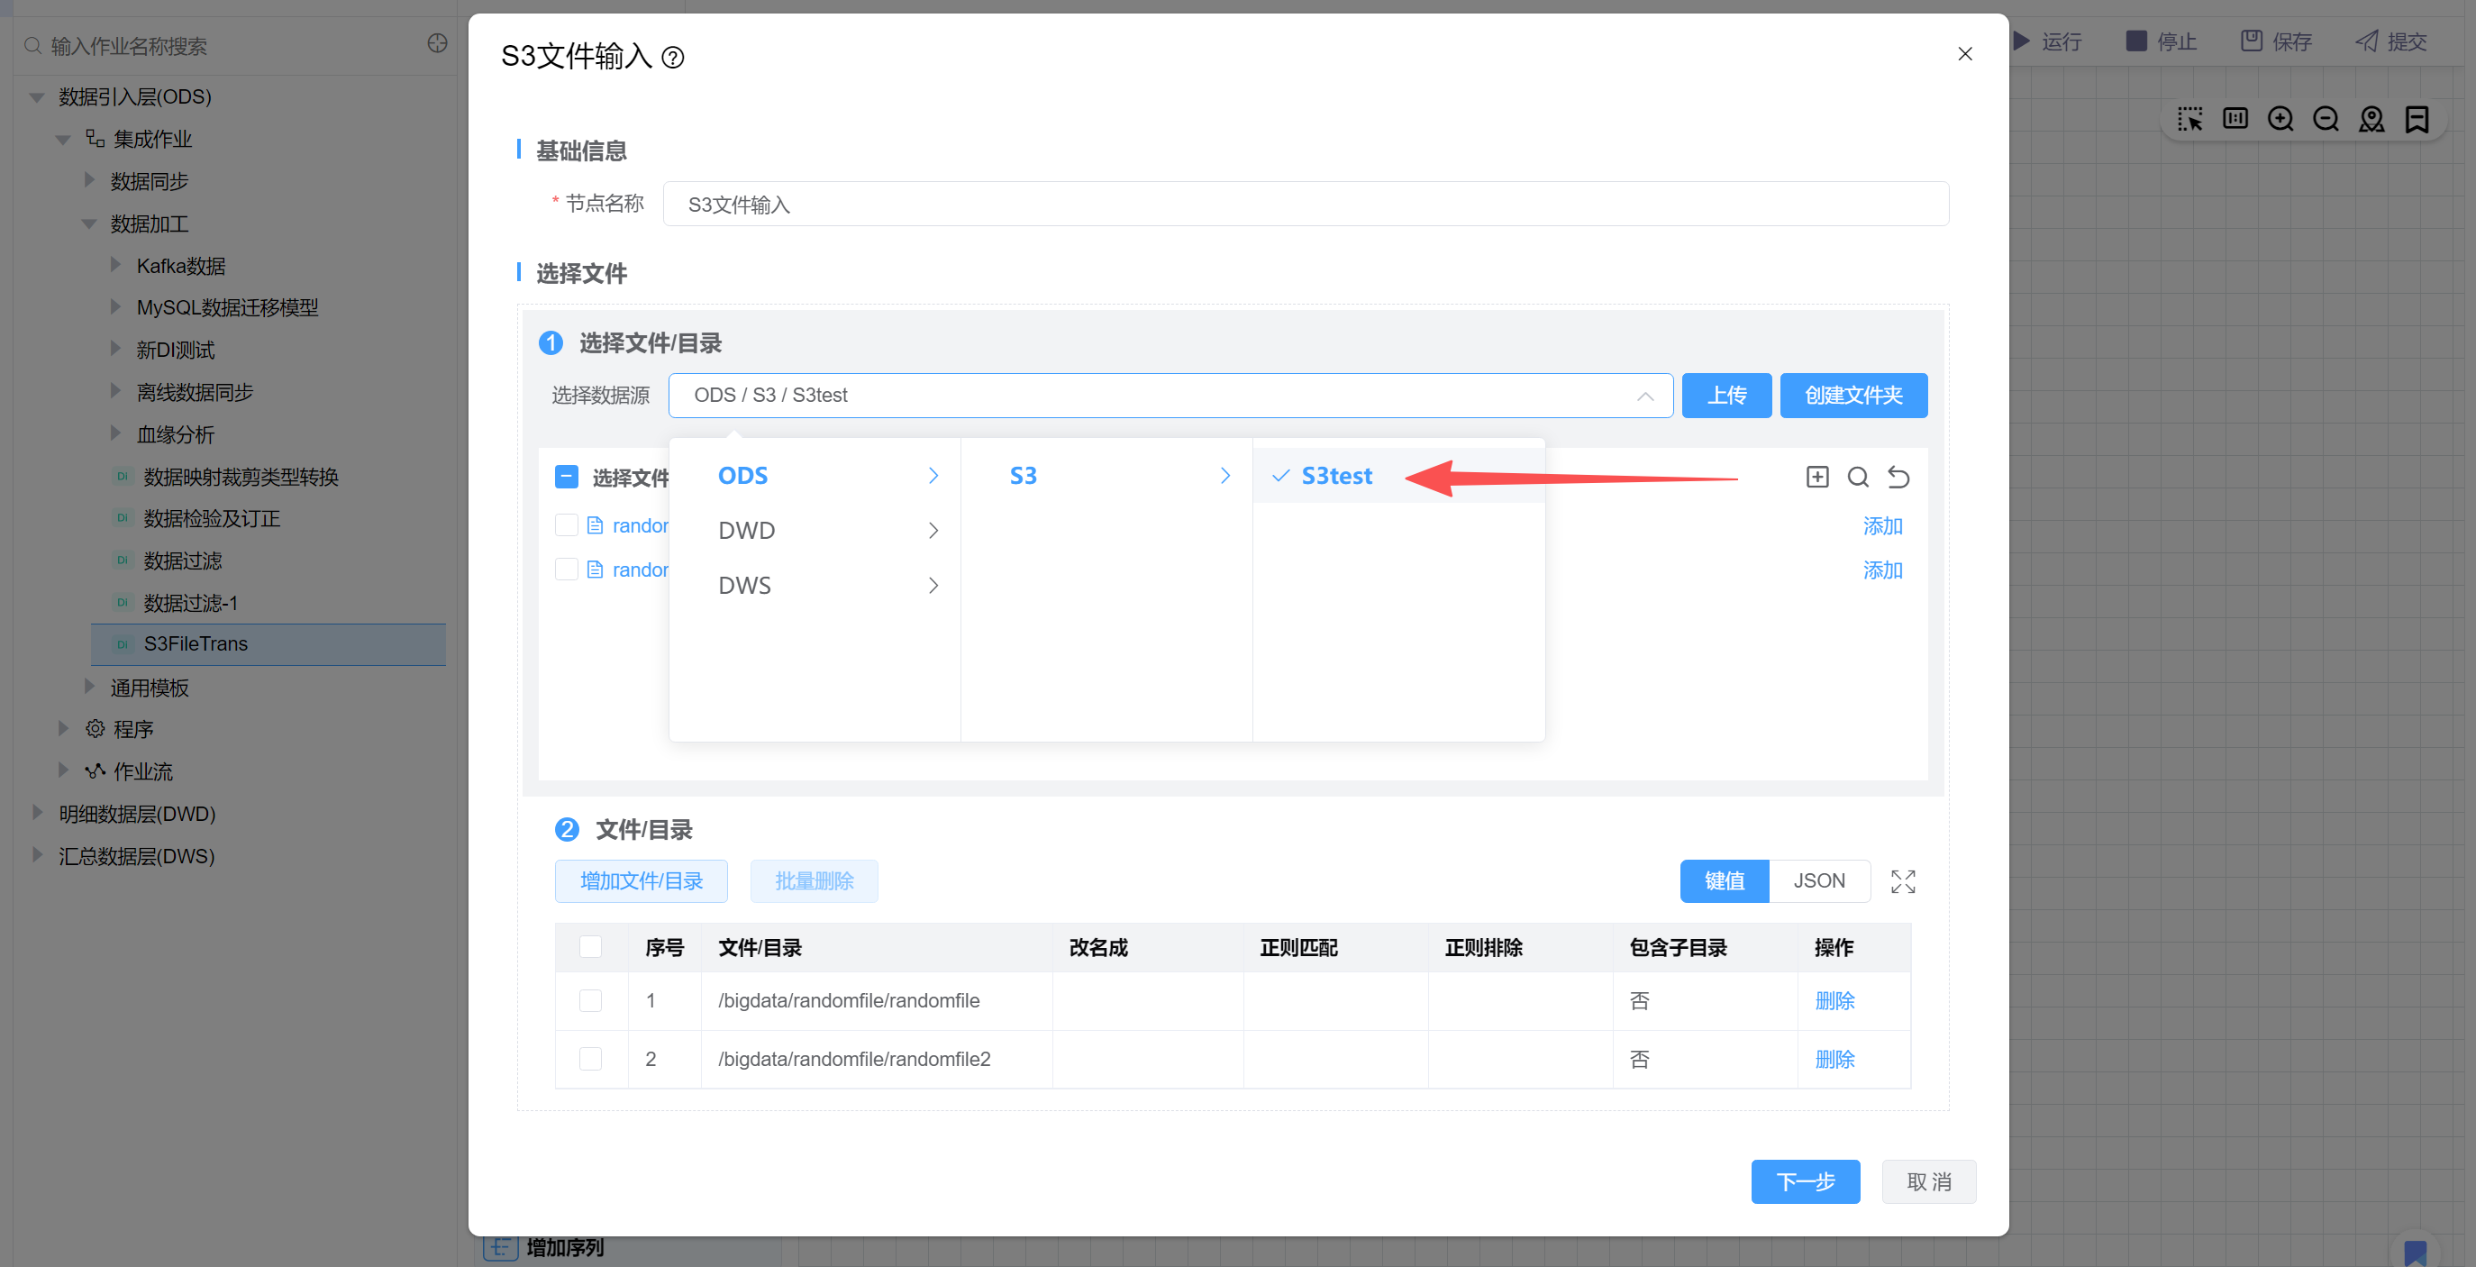Click the help question mark icon beside title
Image resolution: width=2476 pixels, height=1267 pixels.
point(673,58)
